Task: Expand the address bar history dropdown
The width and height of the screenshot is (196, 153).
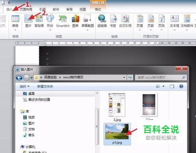Action: [x=124, y=77]
